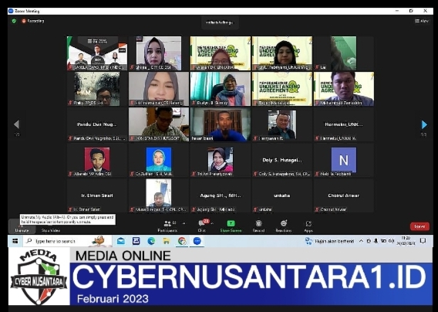Show hidden system tray icons

pyautogui.click(x=361, y=241)
